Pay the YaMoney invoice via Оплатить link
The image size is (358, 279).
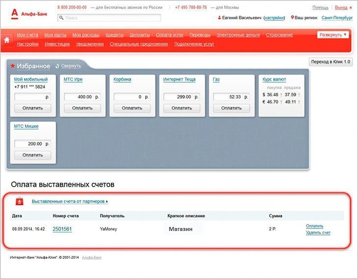point(314,226)
